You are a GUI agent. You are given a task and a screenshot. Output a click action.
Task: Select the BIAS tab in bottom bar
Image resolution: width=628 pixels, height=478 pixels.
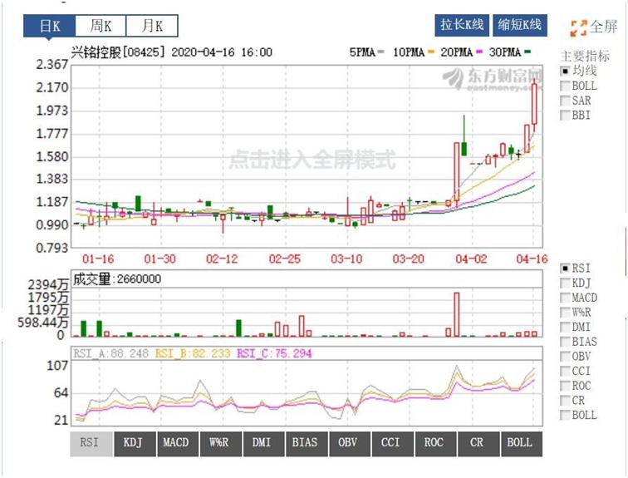click(307, 444)
